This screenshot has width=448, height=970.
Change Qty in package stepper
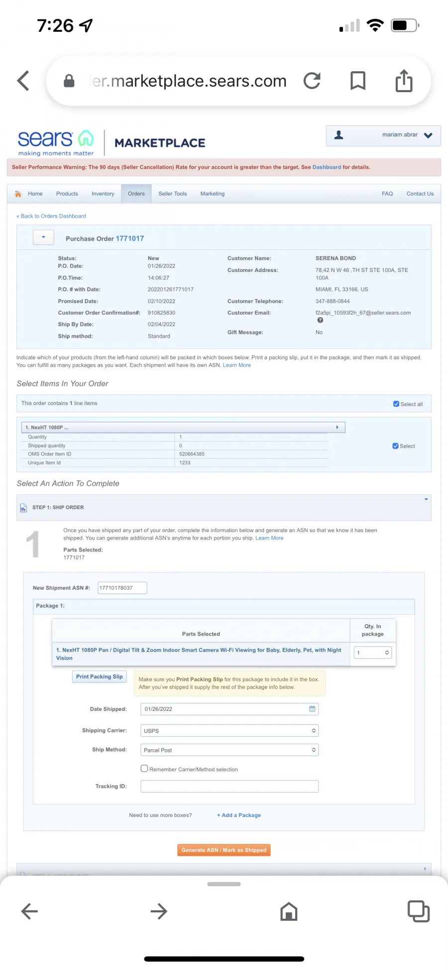pyautogui.click(x=373, y=653)
